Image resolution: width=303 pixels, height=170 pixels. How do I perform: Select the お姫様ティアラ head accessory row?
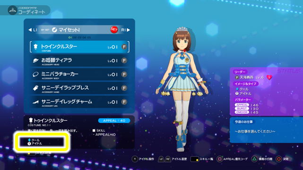click(79, 60)
